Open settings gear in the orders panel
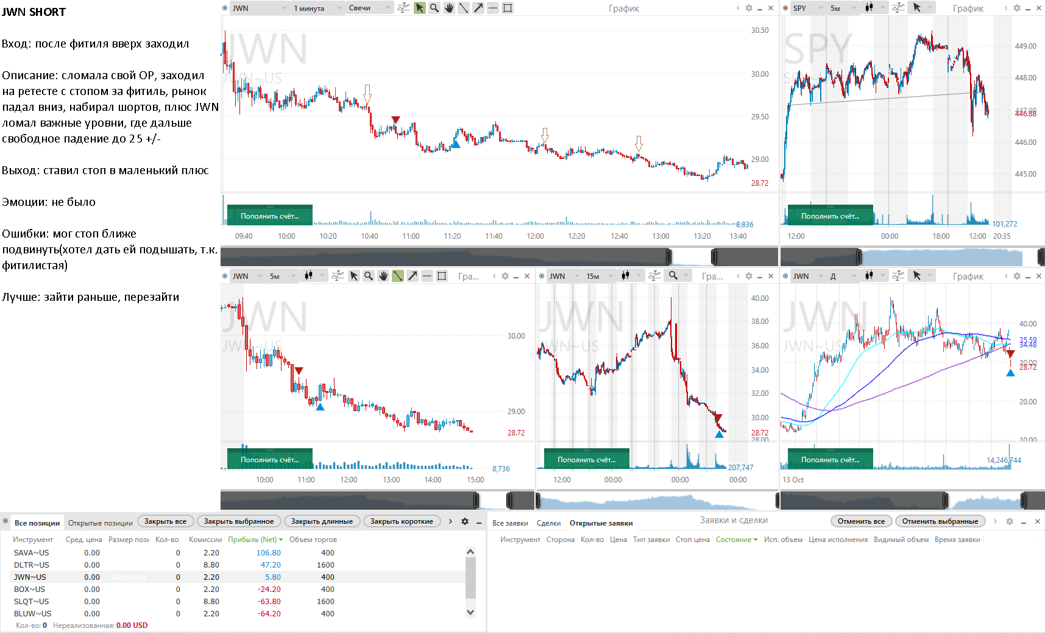The width and height of the screenshot is (1045, 634). click(x=1010, y=521)
